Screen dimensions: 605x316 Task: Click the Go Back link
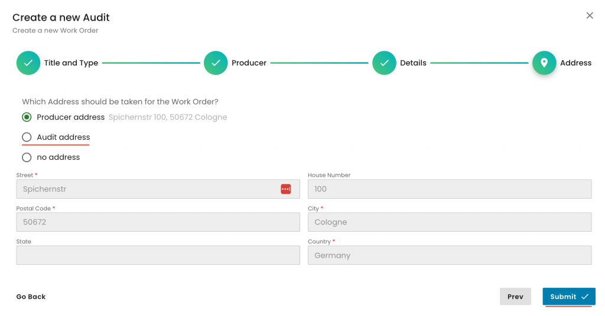[x=31, y=297]
